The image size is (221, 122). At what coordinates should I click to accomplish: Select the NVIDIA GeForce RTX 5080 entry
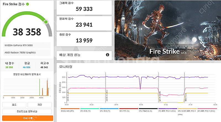pyautogui.click(x=27, y=45)
